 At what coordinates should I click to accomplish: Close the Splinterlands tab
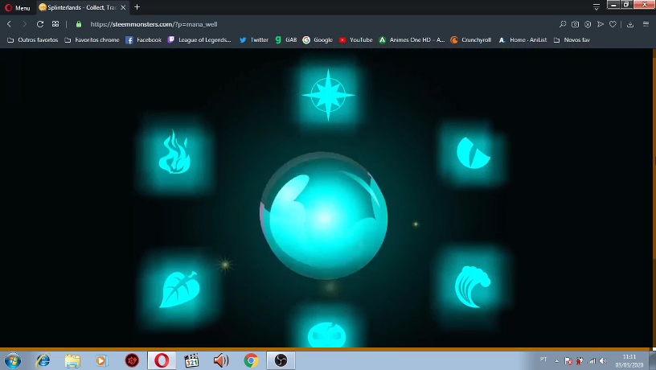123,7
